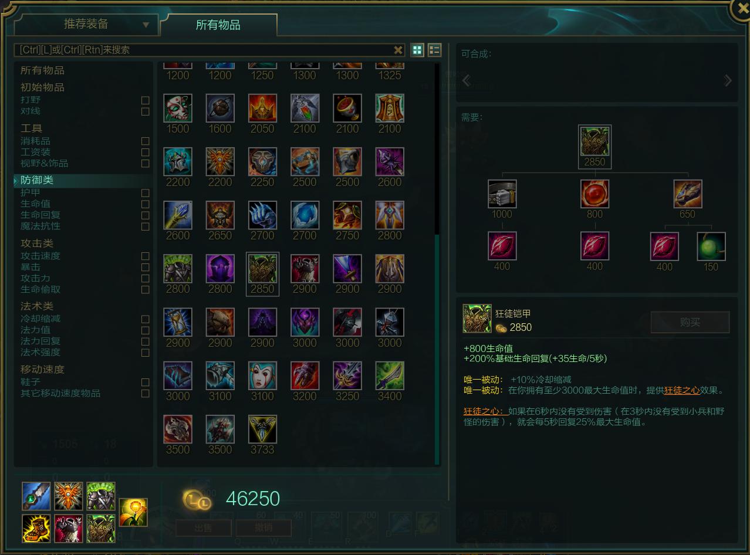Click the 3100 mask-face item icon
This screenshot has width=750, height=555.
tap(262, 376)
